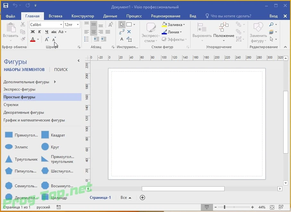Increase font size with A up icon
Image resolution: width=291 pixels, height=212 pixels.
pos(47,39)
